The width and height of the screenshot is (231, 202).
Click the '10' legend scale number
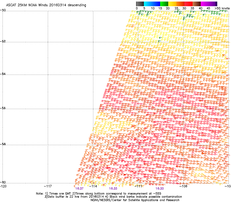(x=153, y=8)
